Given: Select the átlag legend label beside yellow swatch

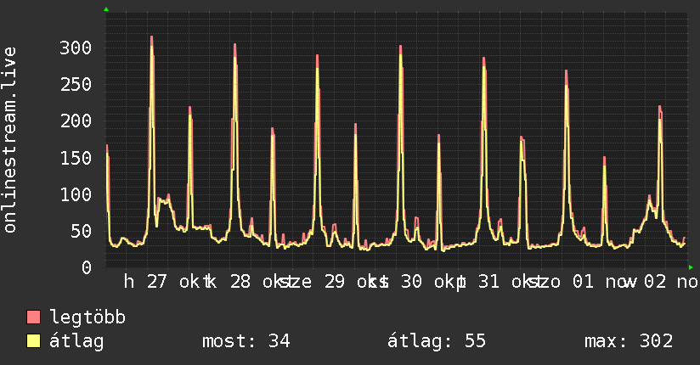Looking at the screenshot, I should tap(76, 341).
